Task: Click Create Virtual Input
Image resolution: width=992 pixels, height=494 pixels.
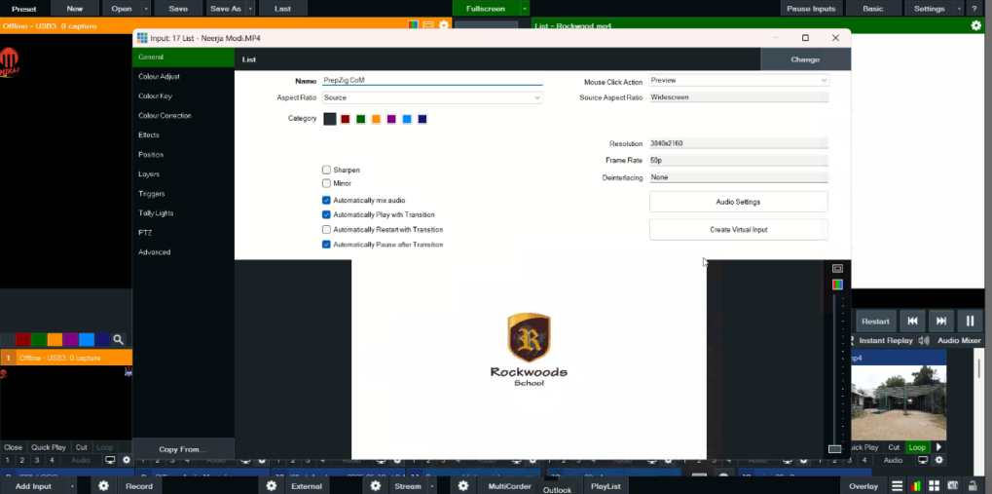Action: click(738, 229)
